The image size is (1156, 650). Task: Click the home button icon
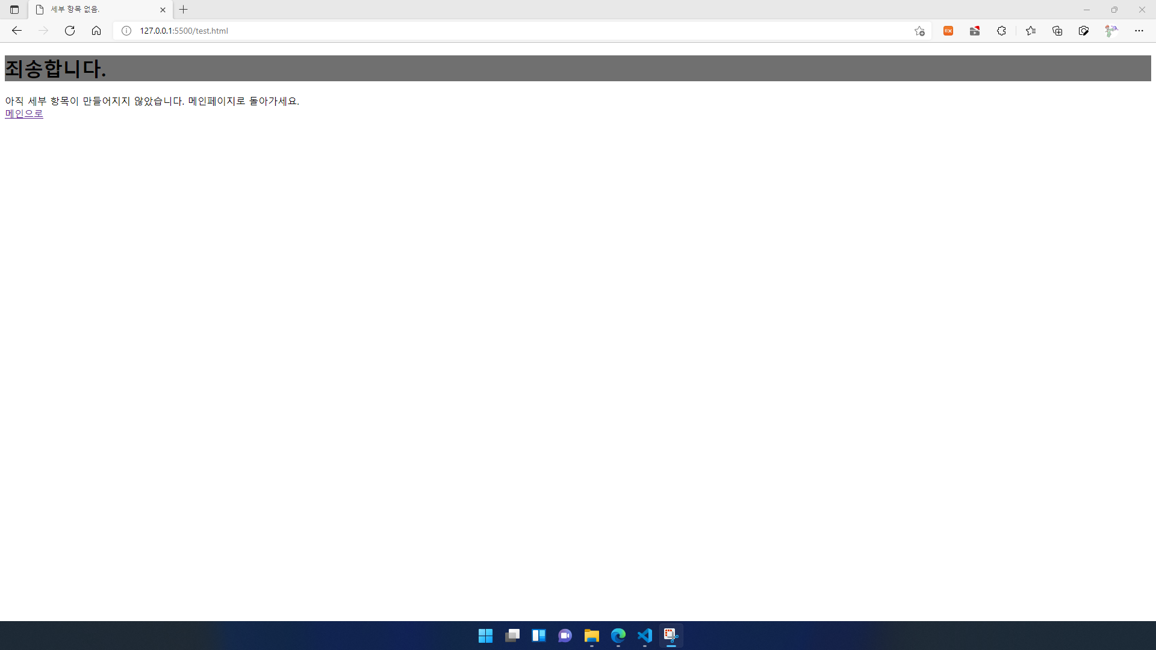(x=95, y=30)
